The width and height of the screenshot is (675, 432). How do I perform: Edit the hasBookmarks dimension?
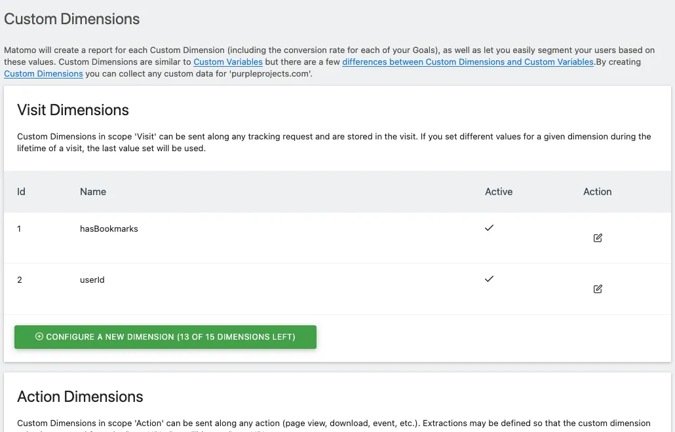click(x=598, y=238)
